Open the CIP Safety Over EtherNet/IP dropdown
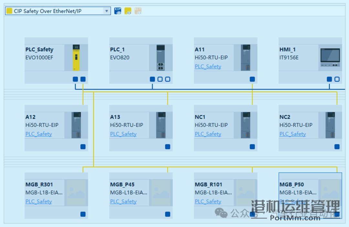This screenshot has height=227, width=349. click(107, 11)
